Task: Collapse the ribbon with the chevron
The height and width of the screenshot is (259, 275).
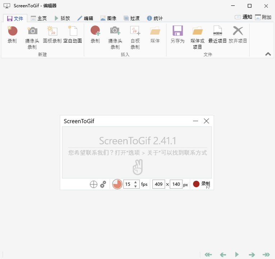Action: click(x=268, y=54)
